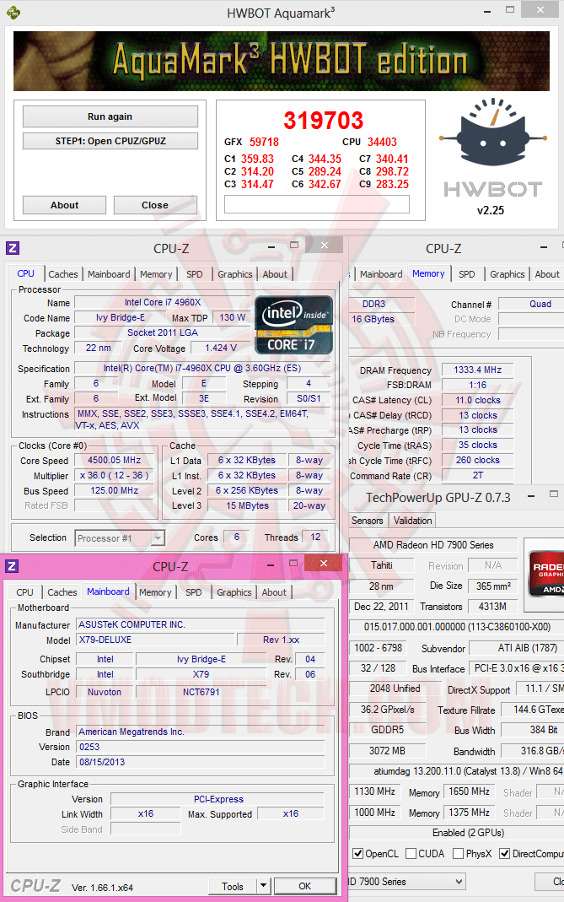Close the pink CPU-Z Mainboard window
Image resolution: width=564 pixels, height=902 pixels.
pos(324,563)
